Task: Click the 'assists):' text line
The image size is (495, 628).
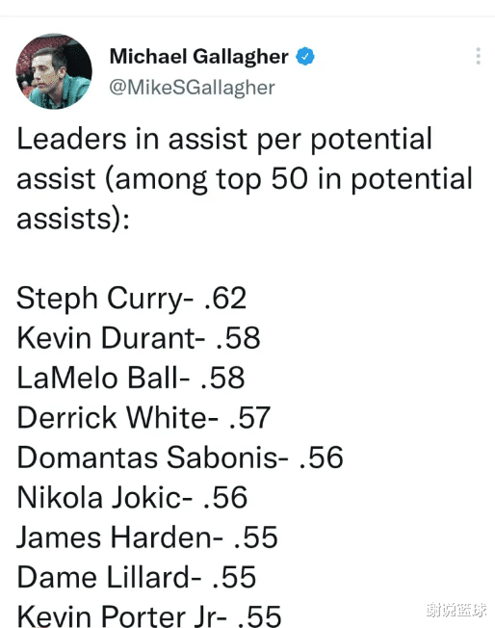Action: click(x=73, y=219)
